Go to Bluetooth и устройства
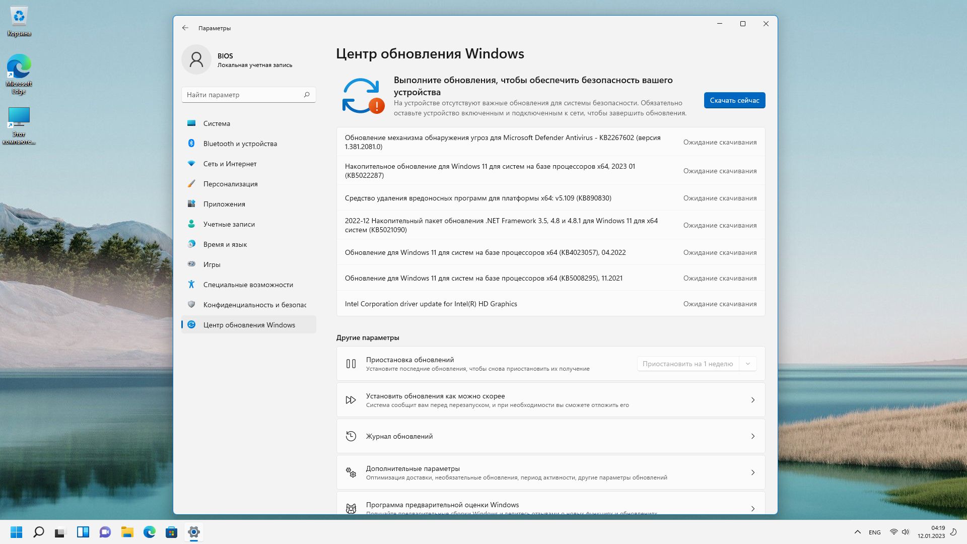This screenshot has height=544, width=967. [x=249, y=144]
